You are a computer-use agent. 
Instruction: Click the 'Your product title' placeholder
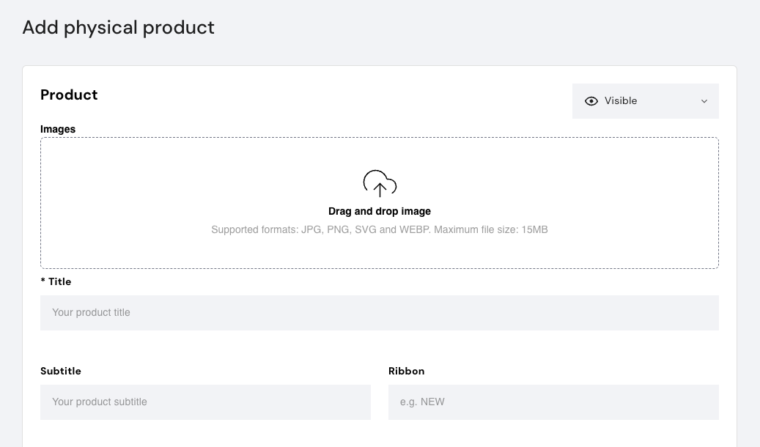pos(91,312)
